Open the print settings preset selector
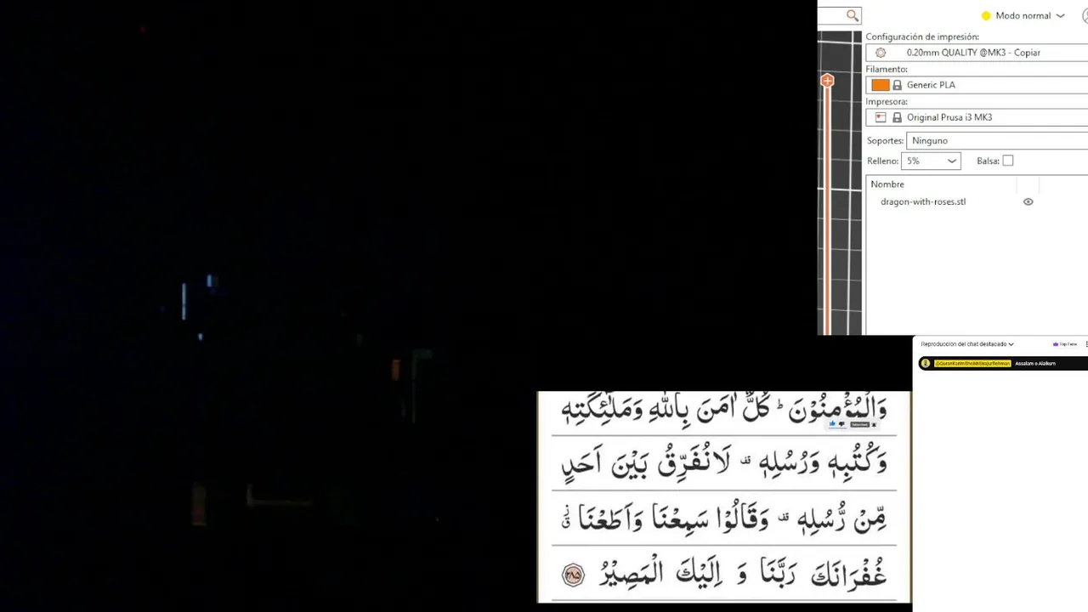 coord(977,53)
